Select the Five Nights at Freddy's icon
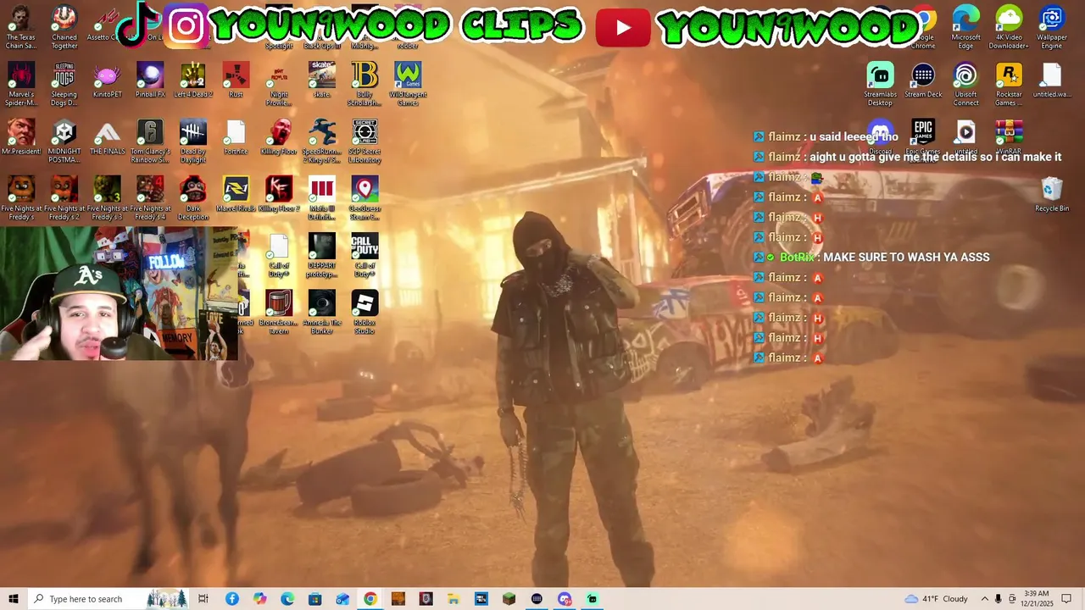The image size is (1085, 610). tap(21, 199)
